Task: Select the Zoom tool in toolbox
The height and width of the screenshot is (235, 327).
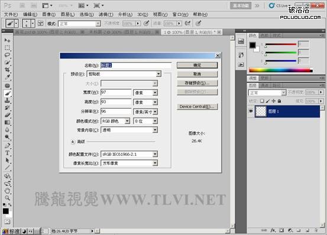Action: click(x=7, y=198)
